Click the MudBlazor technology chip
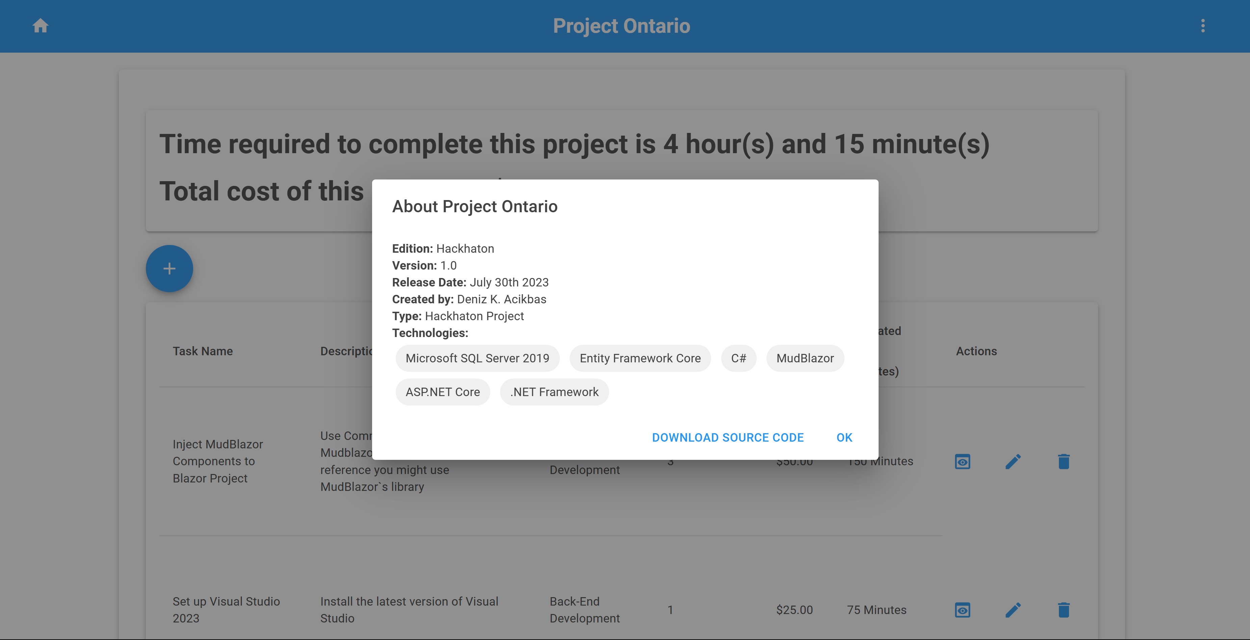 pyautogui.click(x=805, y=358)
